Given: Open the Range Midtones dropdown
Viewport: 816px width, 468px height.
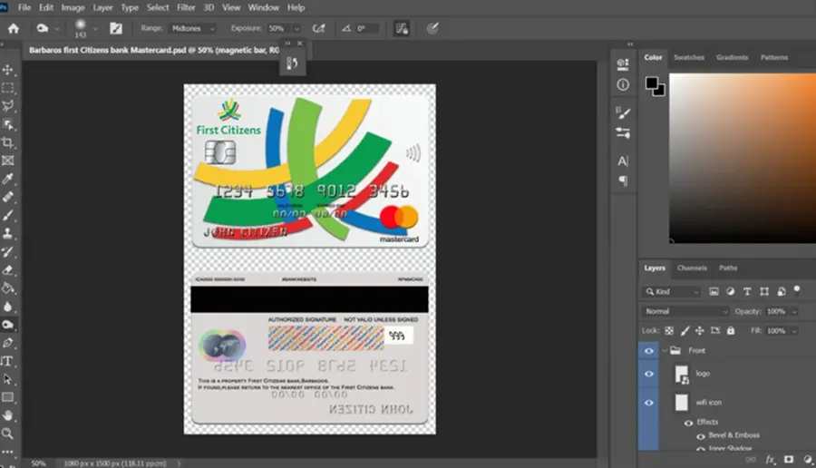Looking at the screenshot, I should click(x=193, y=29).
